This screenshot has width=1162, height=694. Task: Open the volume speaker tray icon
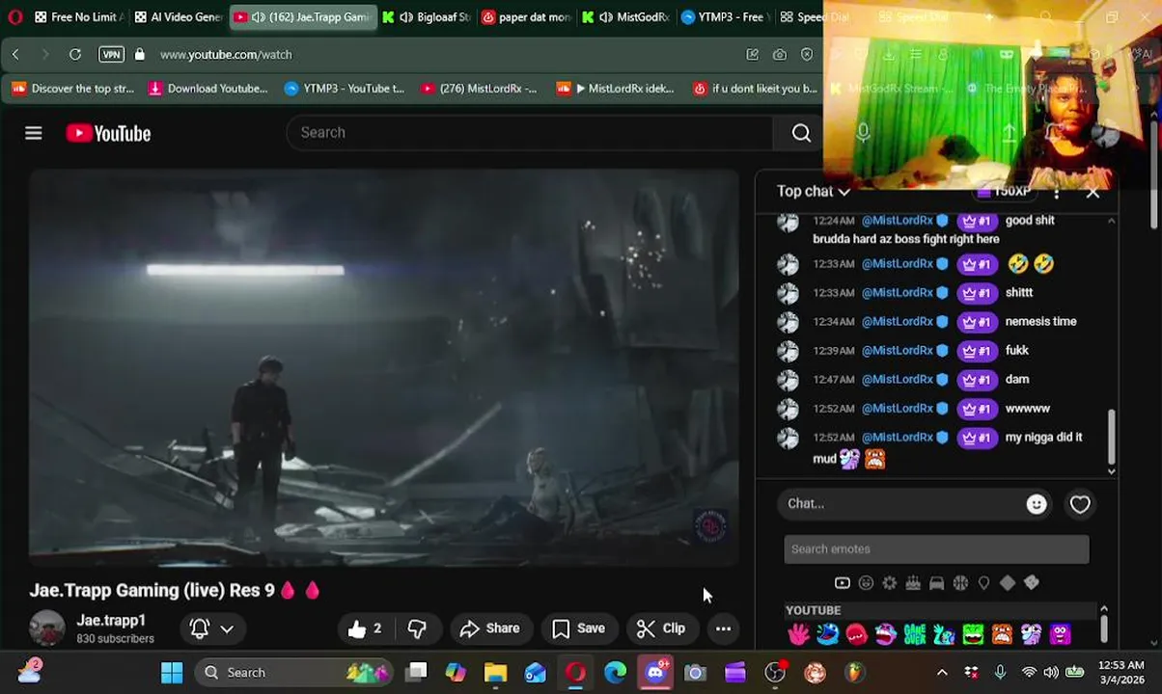1051,673
